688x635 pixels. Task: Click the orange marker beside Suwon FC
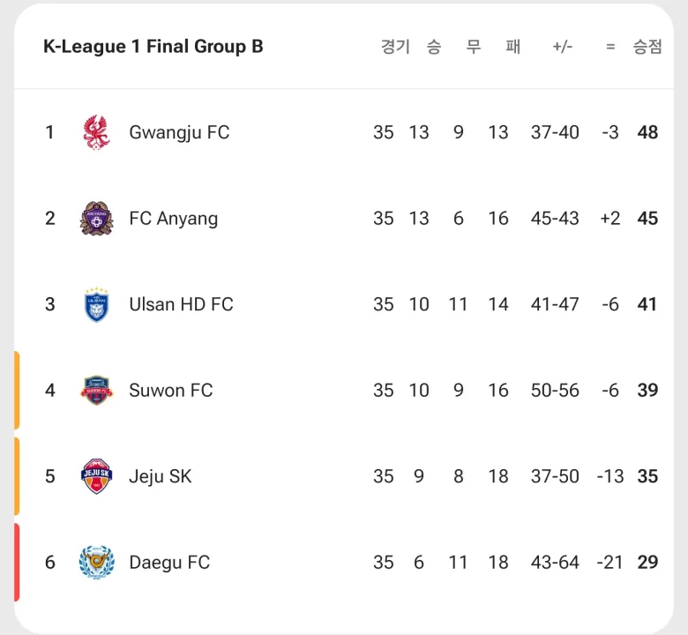[x=17, y=391]
